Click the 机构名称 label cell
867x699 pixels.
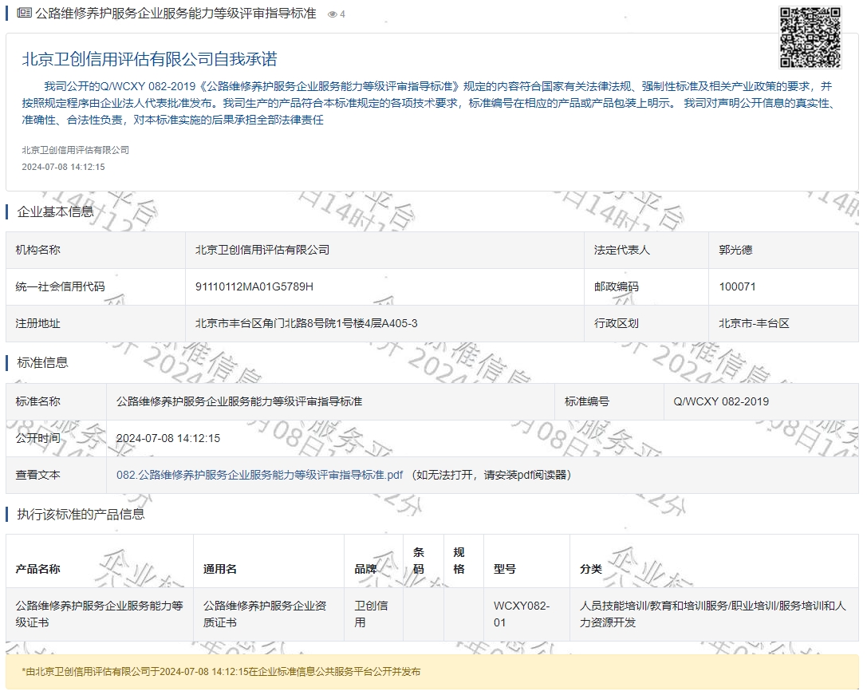(x=96, y=250)
